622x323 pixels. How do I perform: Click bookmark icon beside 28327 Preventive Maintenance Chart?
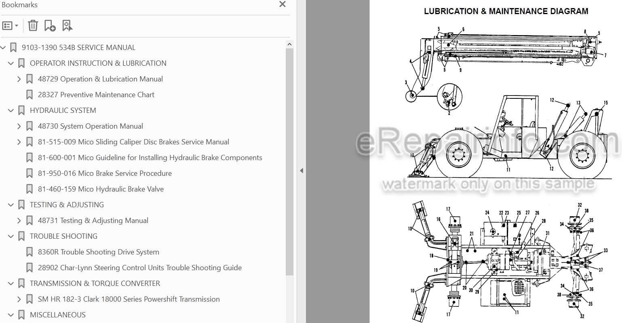(x=29, y=95)
